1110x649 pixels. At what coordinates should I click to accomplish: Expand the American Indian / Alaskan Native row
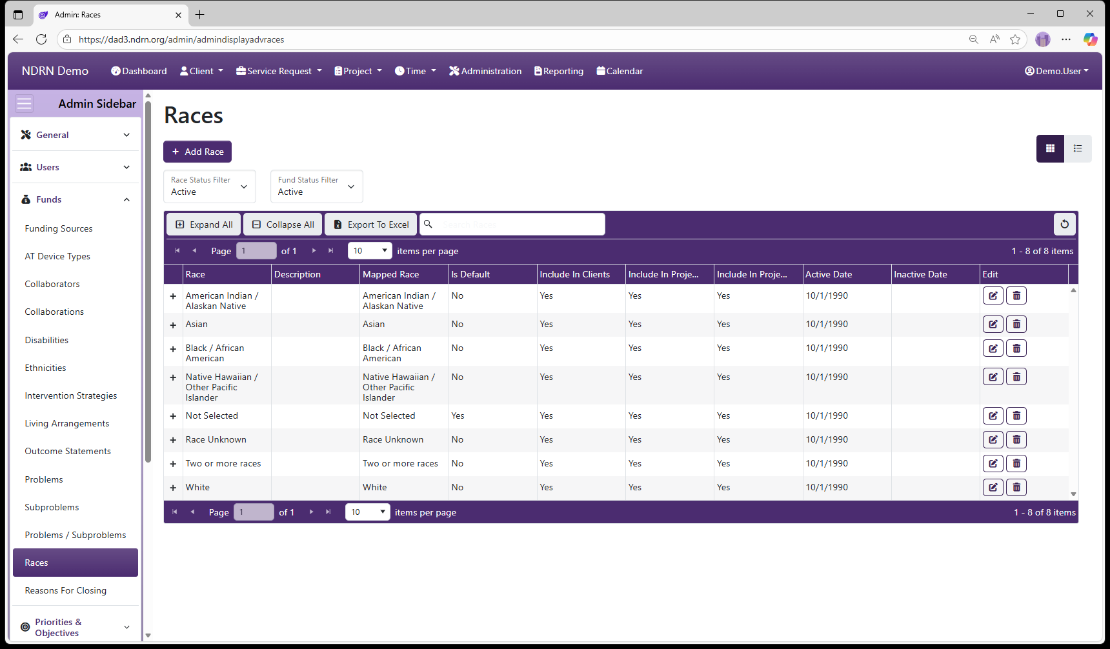tap(173, 296)
